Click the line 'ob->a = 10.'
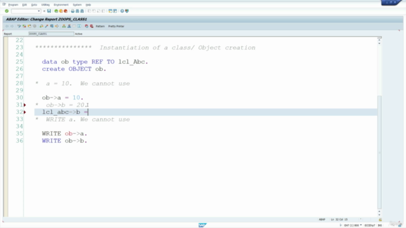The height and width of the screenshot is (228, 406). pos(63,98)
